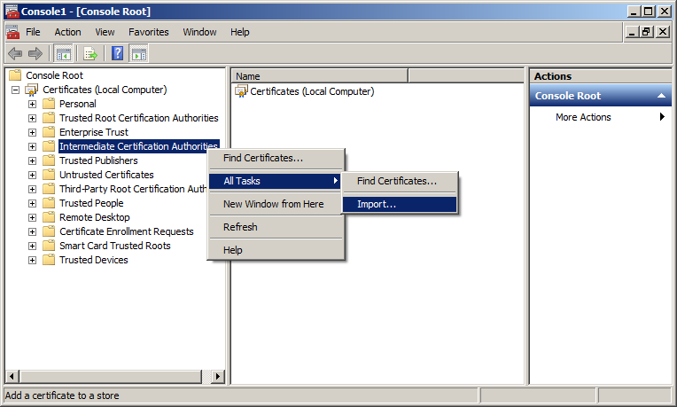Toggle the Show/Hide Console Tree toolbar icon

[63, 53]
